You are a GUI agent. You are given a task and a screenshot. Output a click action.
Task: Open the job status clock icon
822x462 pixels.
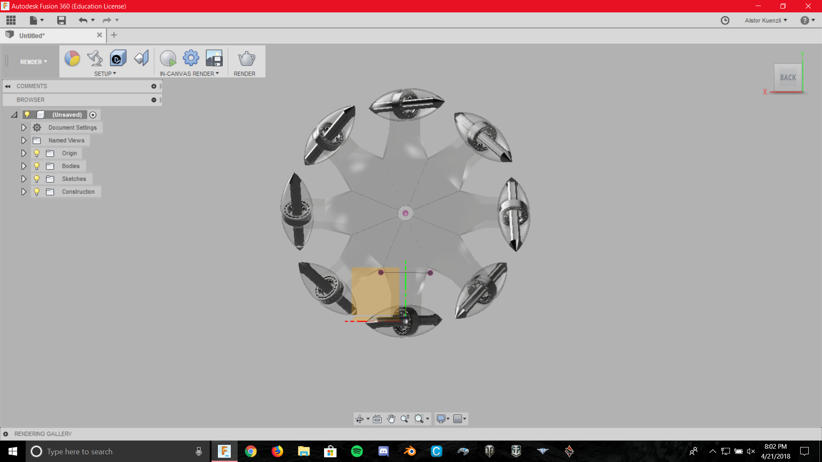click(725, 21)
